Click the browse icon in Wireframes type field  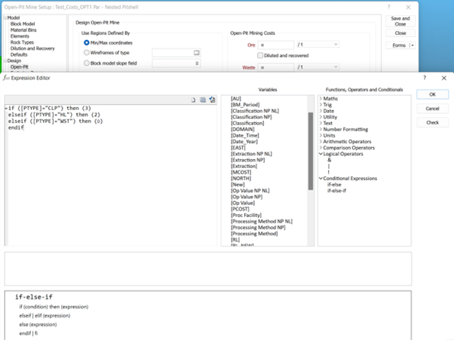[196, 54]
